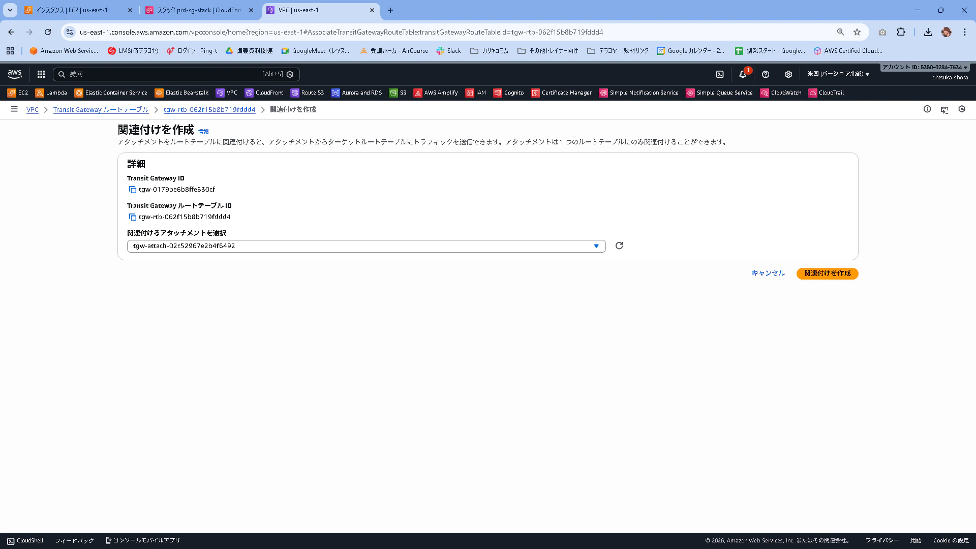Viewport: 976px width, 549px height.
Task: Open the Chrome three-dot menu
Action: click(965, 32)
